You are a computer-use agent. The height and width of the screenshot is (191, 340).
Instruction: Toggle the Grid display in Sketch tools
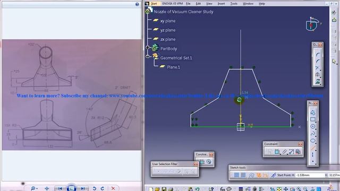click(x=236, y=175)
